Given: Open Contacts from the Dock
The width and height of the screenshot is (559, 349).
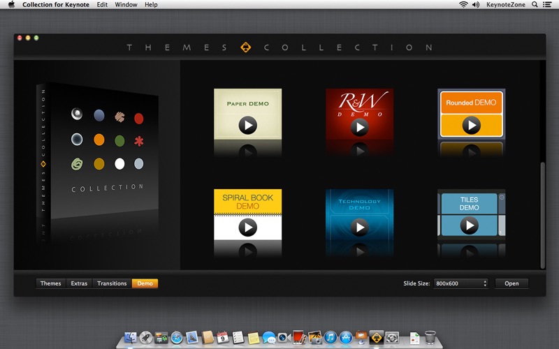Looking at the screenshot, I should 208,337.
